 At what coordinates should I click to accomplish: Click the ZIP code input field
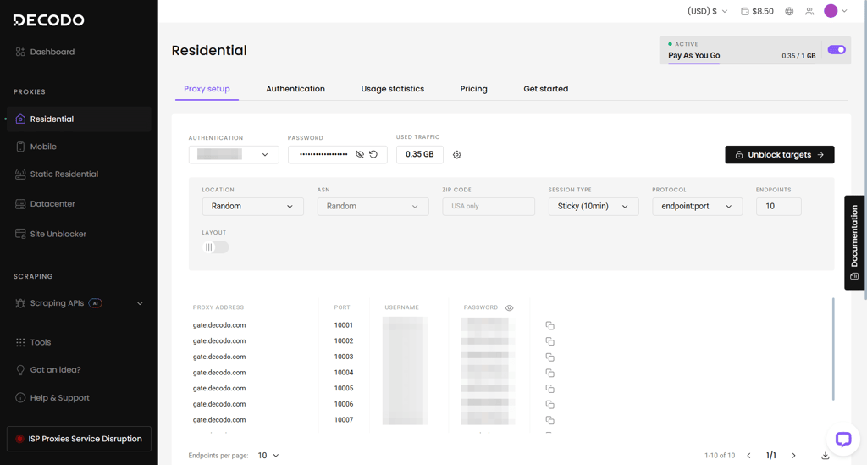point(489,206)
